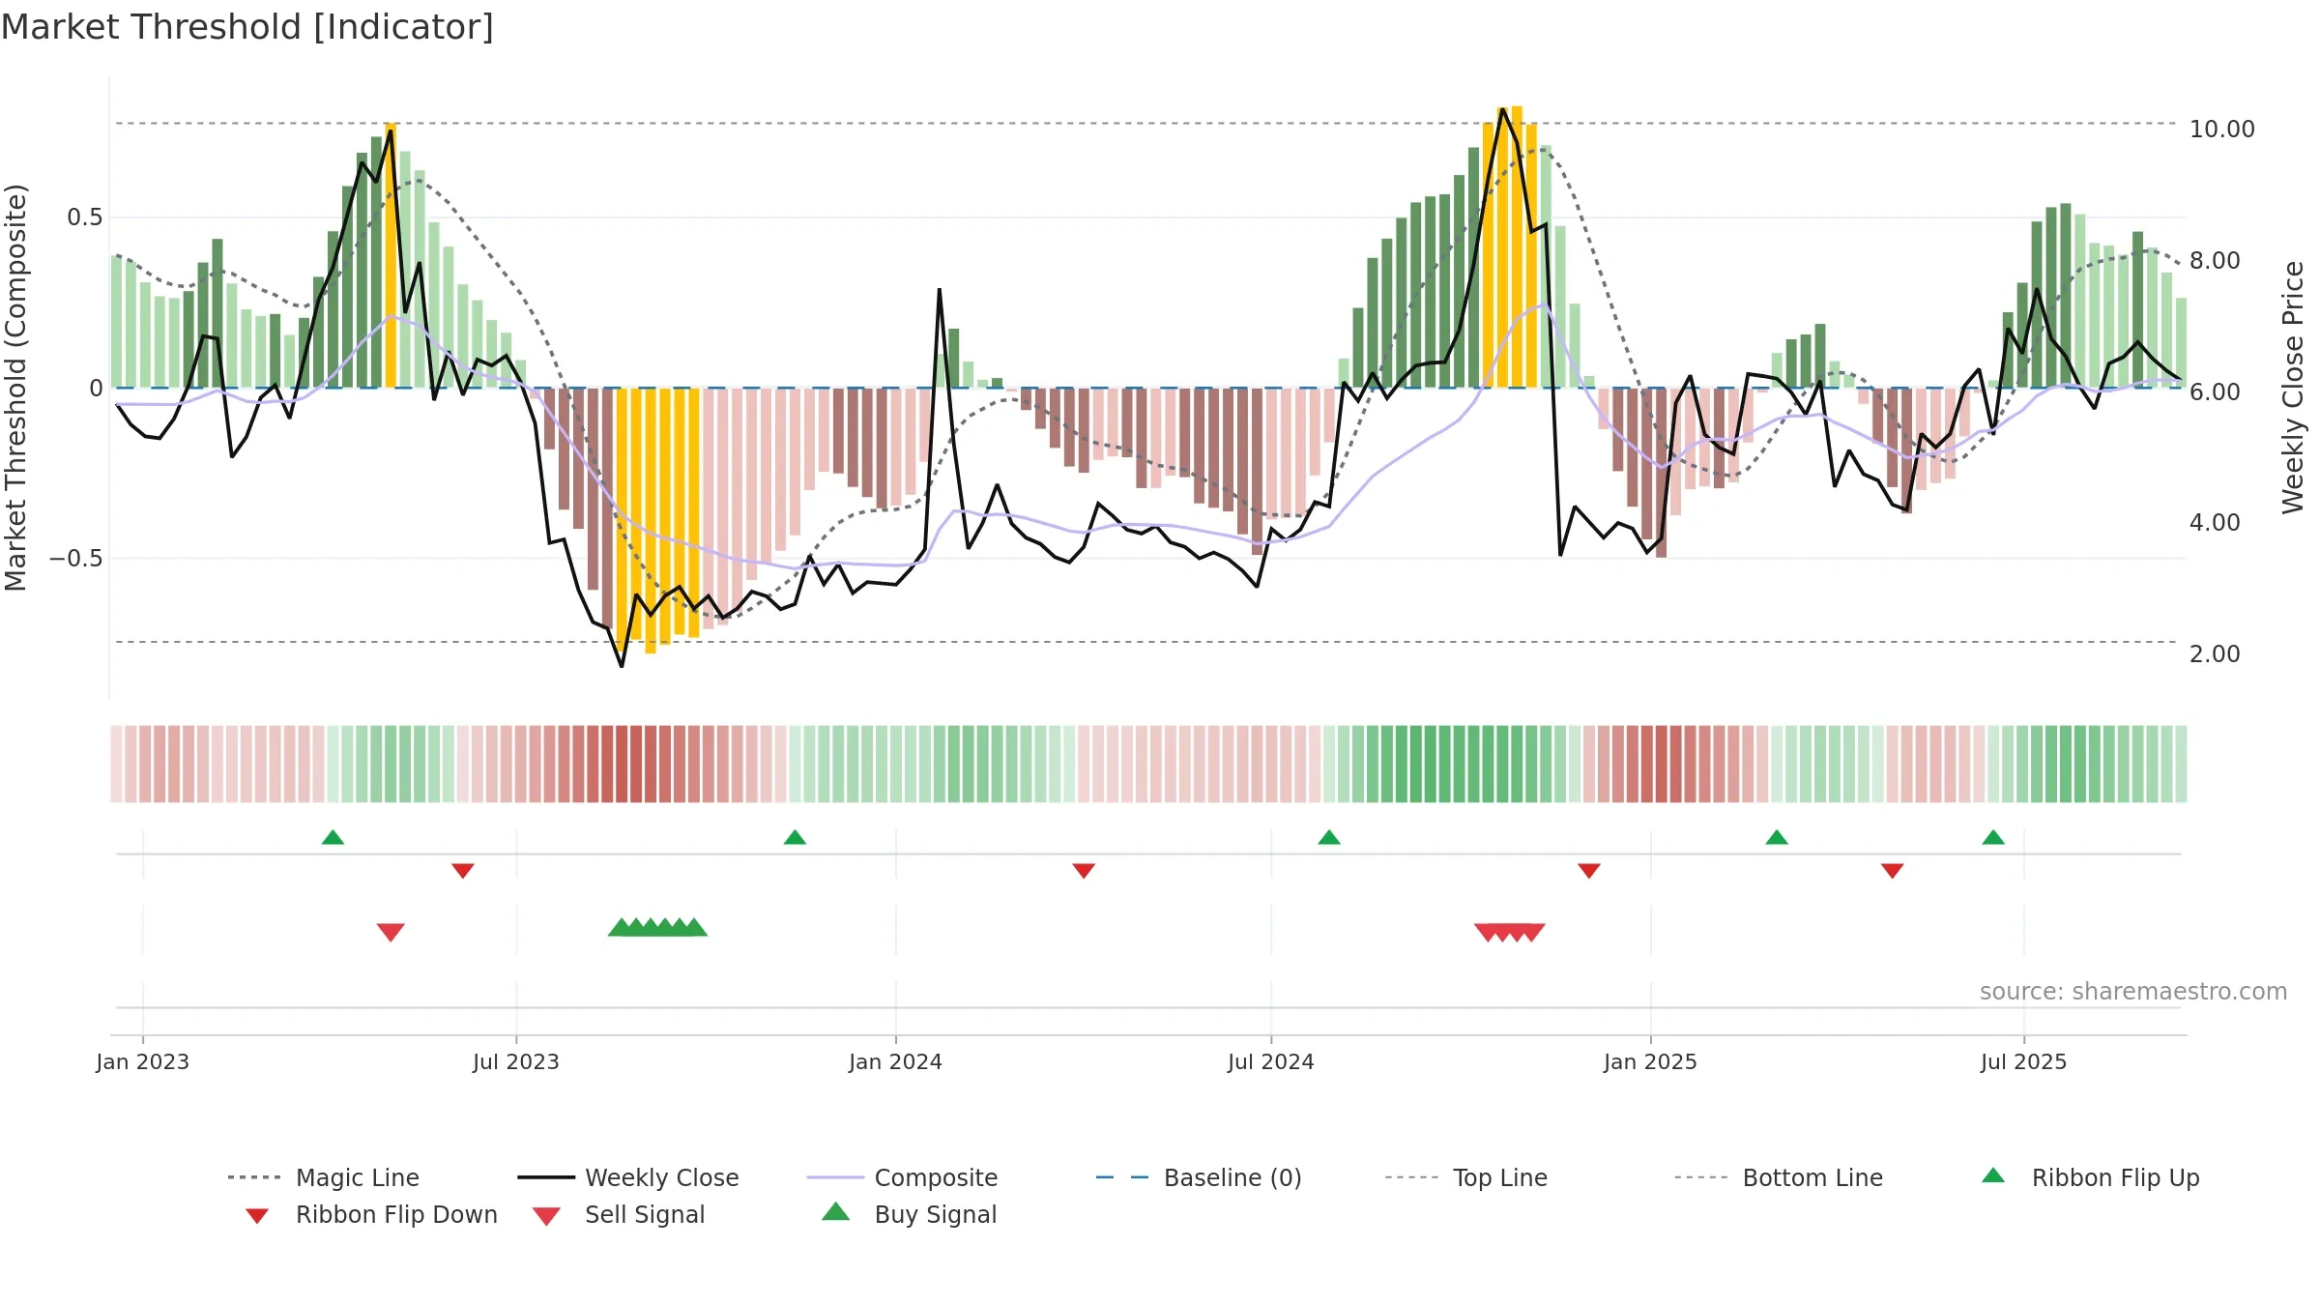This screenshot has height=1305, width=2320.
Task: Select the Jan 2025 x-axis label
Action: point(1650,1061)
